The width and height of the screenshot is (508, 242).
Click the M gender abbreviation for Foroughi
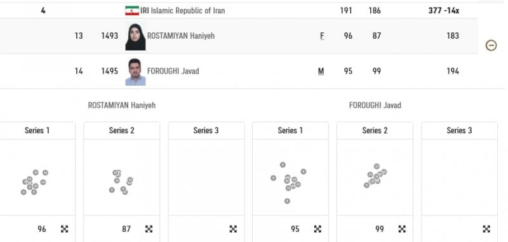[321, 71]
